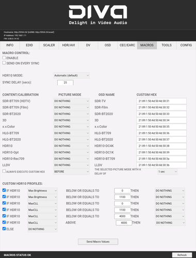Open the 1 sec delay dropdown
Screen dimensions: 196x258
click(x=168, y=172)
